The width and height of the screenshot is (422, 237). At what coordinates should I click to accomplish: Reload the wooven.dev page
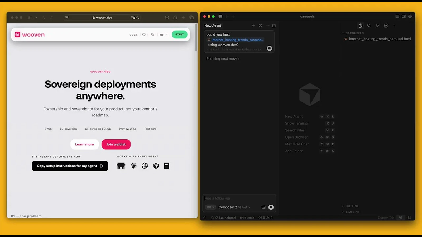pyautogui.click(x=138, y=18)
